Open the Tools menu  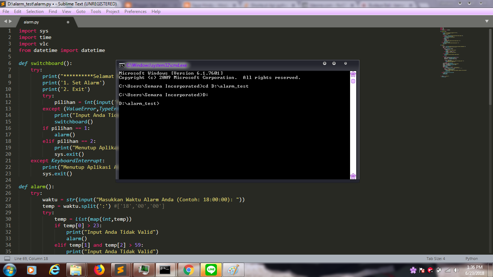[x=96, y=12]
